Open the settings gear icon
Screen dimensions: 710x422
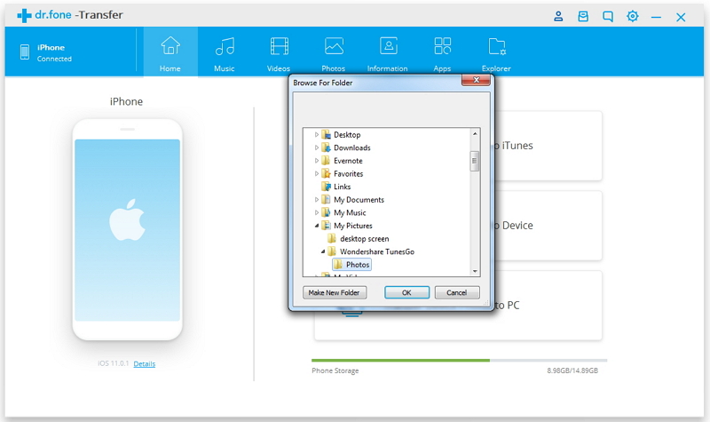point(633,16)
